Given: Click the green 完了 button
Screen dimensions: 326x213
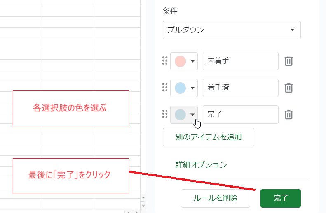Looking at the screenshot, I should tap(281, 198).
